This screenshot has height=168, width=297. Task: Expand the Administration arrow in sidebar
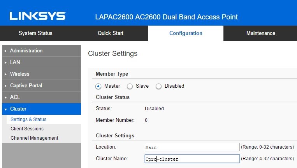[5, 51]
